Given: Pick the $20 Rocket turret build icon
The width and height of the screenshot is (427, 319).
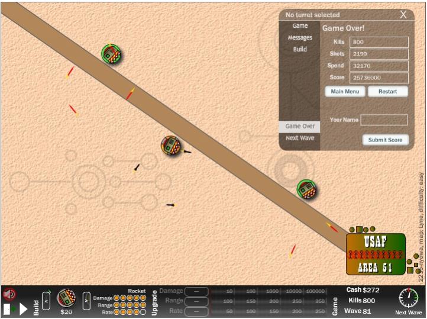Looking at the screenshot, I should 66,298.
